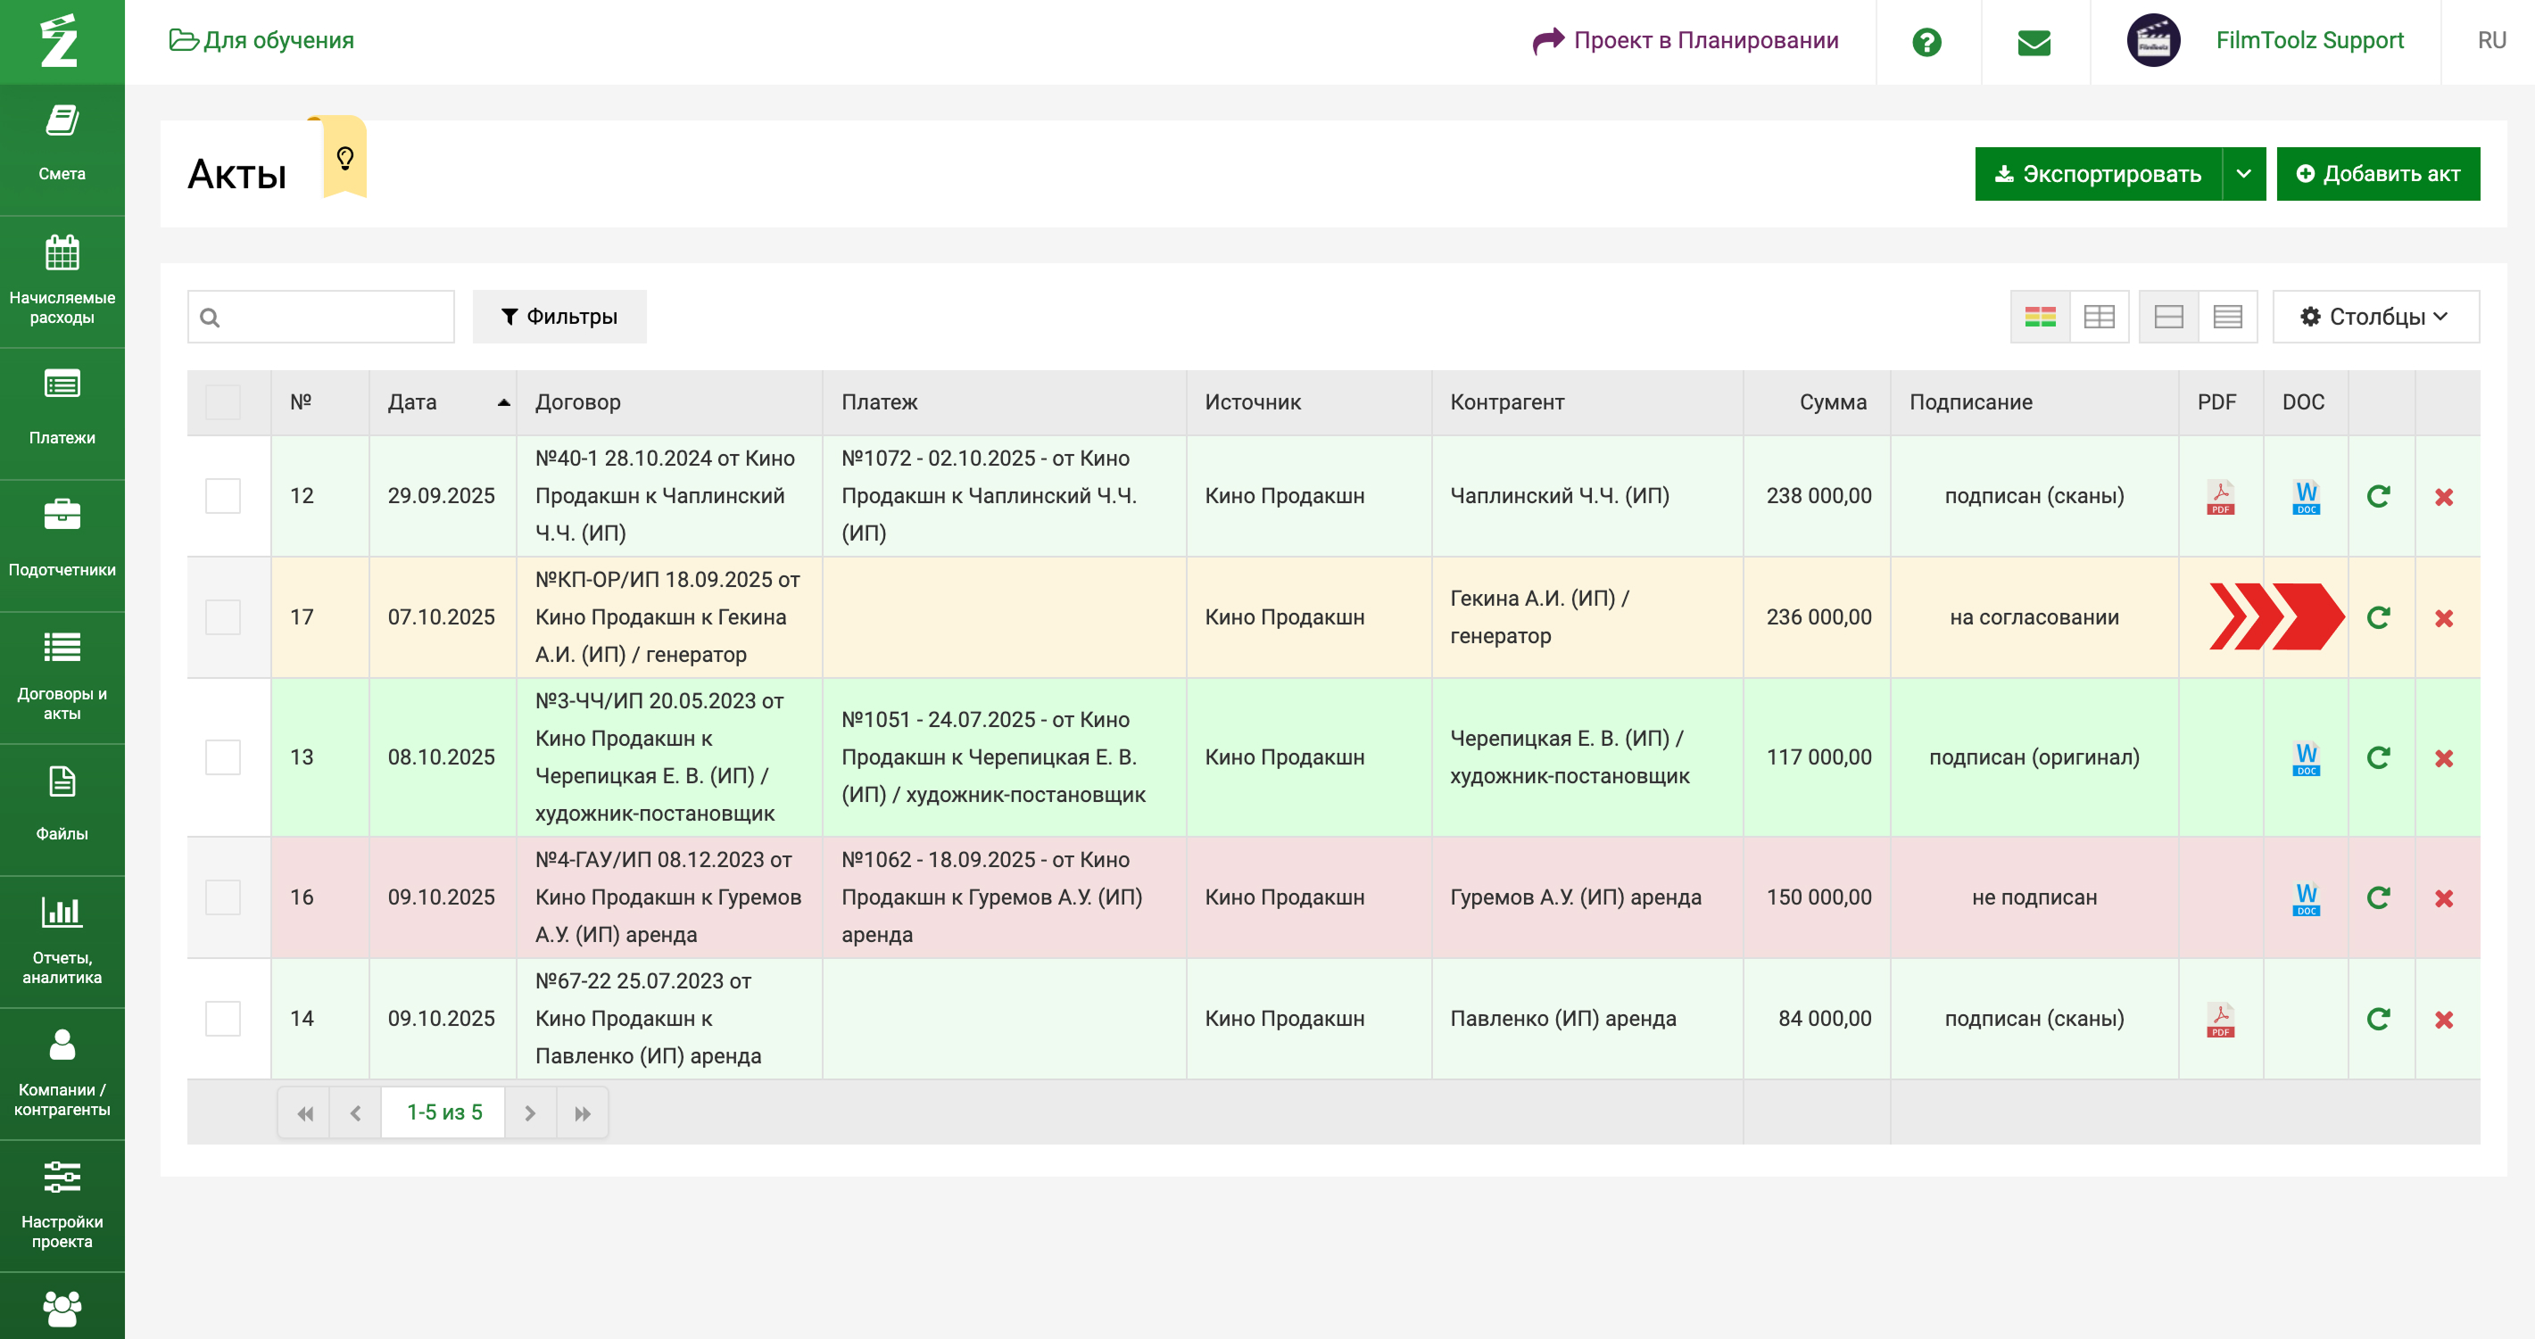Switch to colored rows view

(x=2039, y=317)
